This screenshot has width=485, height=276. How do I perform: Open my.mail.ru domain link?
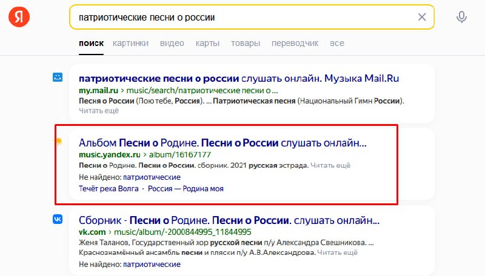tap(98, 90)
